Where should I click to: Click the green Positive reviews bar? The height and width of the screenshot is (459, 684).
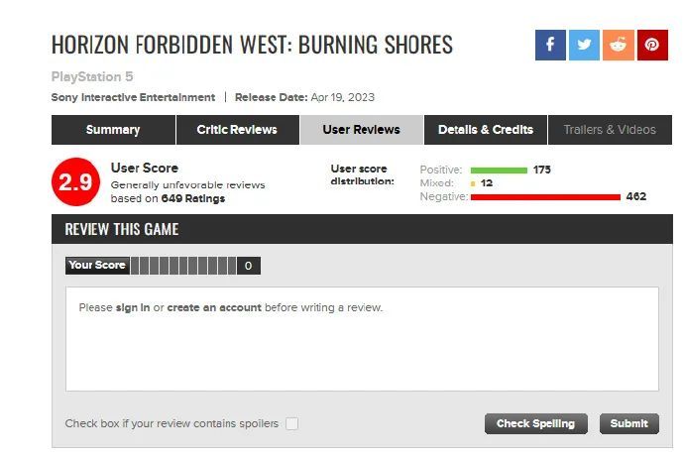pos(499,170)
